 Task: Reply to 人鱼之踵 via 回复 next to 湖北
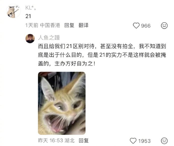83,140
